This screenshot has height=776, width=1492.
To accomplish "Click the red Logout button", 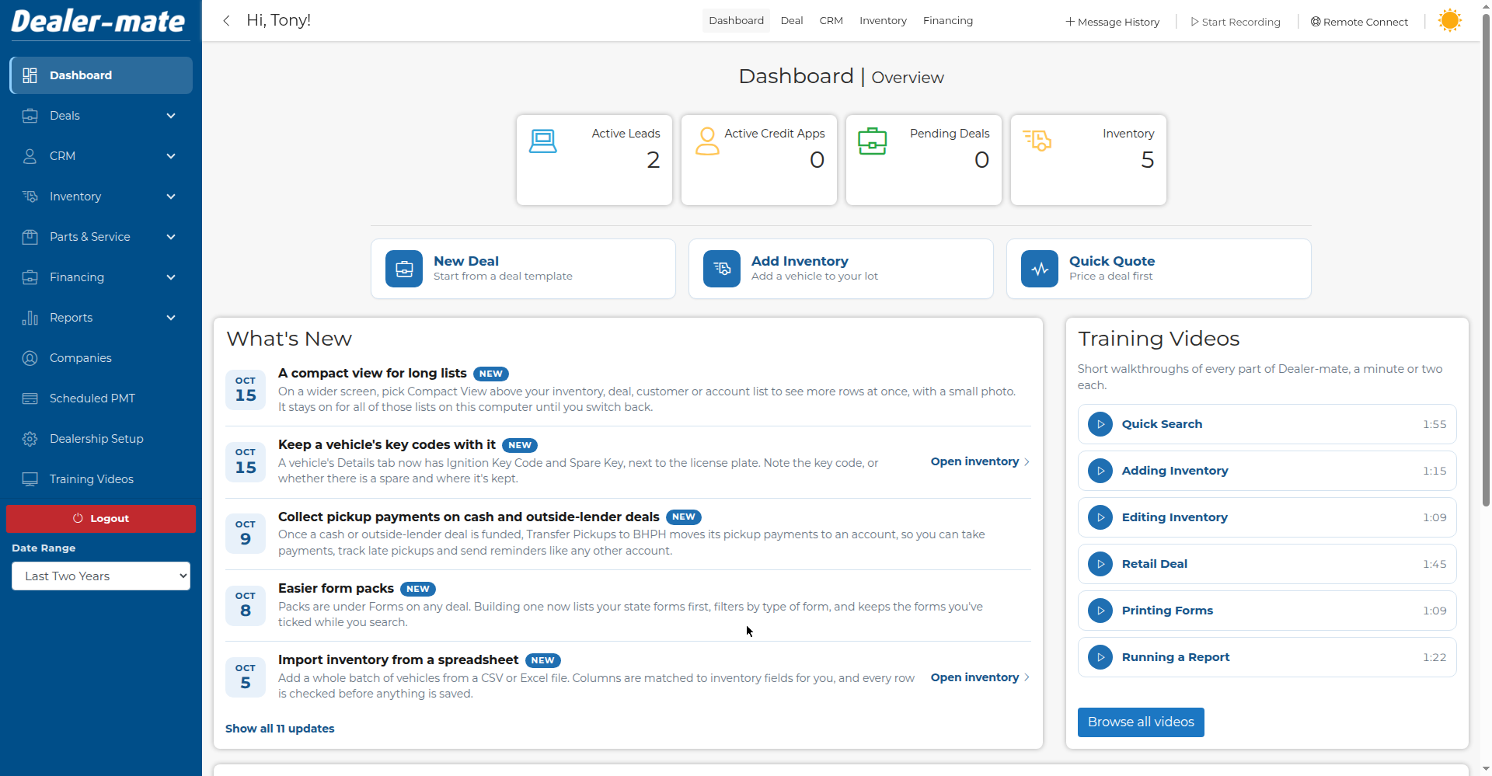I will [101, 519].
